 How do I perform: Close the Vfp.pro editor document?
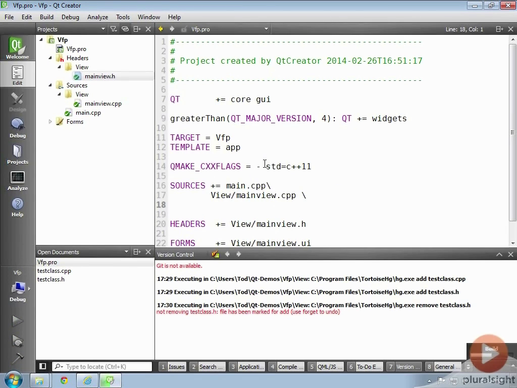pos(511,29)
